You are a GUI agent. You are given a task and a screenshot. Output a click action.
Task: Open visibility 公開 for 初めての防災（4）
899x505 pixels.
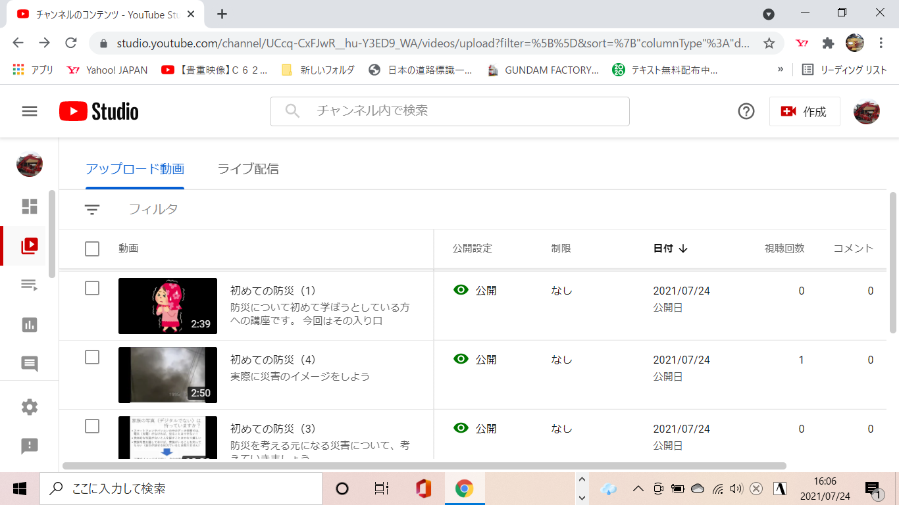pos(475,360)
